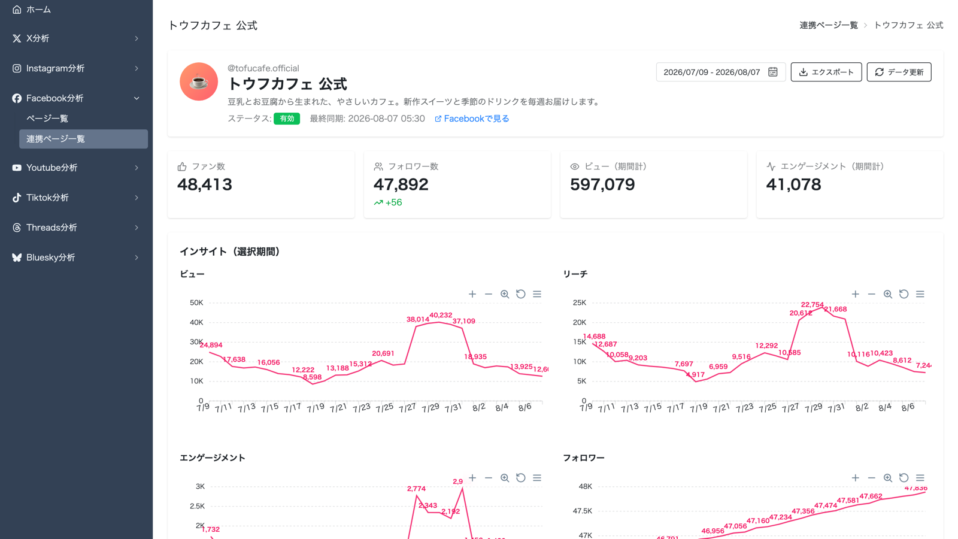Click the date range 2026/07/09 - 2026/08/07 field
The width and height of the screenshot is (958, 539).
(721, 72)
